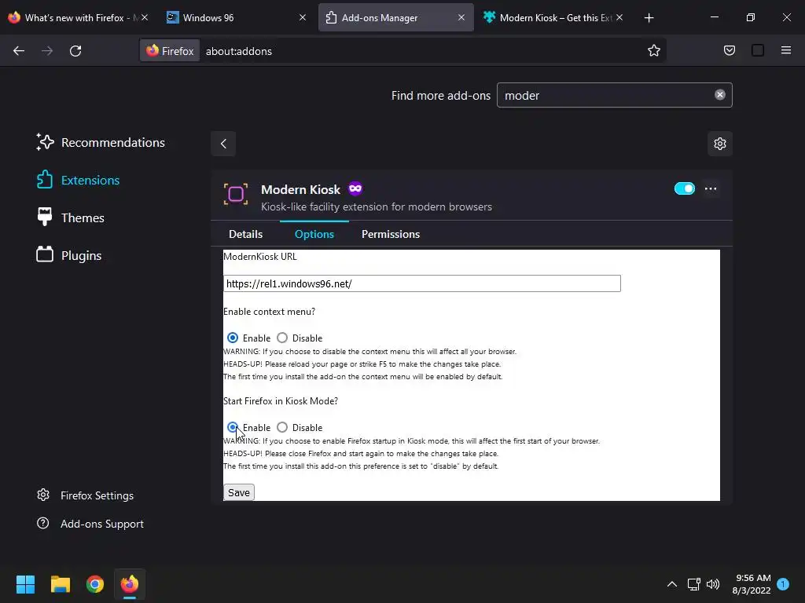Open the Pocket save icon
This screenshot has width=805, height=603.
coord(729,50)
